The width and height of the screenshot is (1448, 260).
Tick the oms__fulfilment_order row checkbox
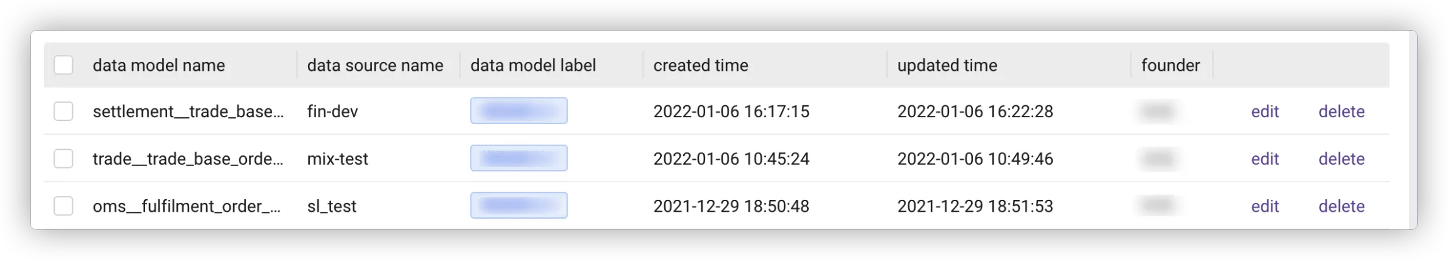pos(63,206)
